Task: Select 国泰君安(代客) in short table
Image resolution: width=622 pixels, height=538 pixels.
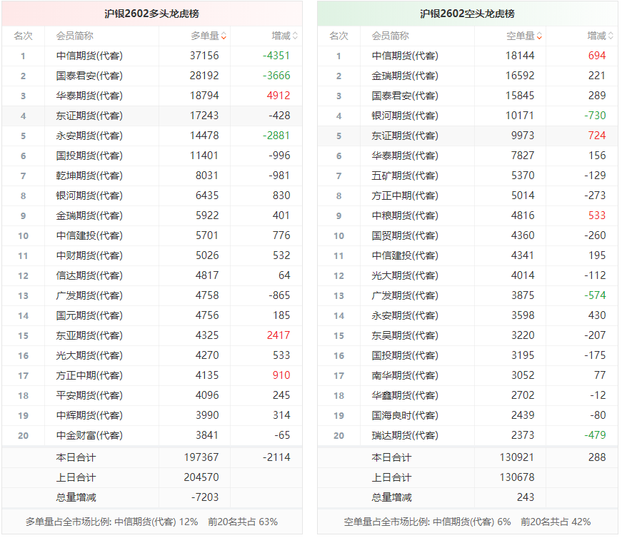Action: 405,96
